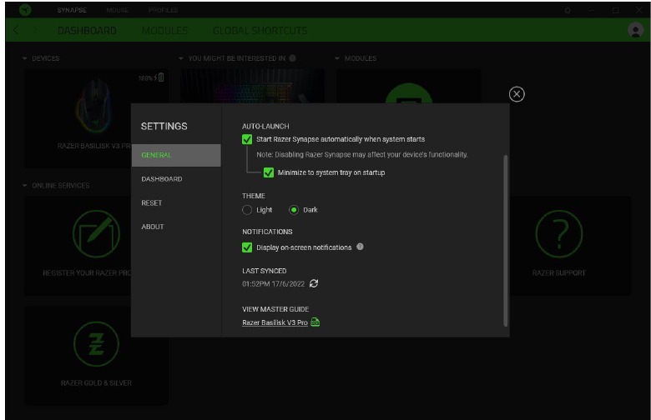Toggle Start Razer Synapse automatically checkbox
The height and width of the screenshot is (420, 651).
247,139
